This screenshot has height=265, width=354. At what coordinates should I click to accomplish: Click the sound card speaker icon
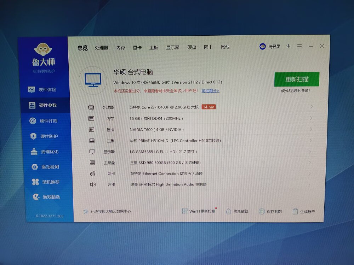click(x=93, y=184)
